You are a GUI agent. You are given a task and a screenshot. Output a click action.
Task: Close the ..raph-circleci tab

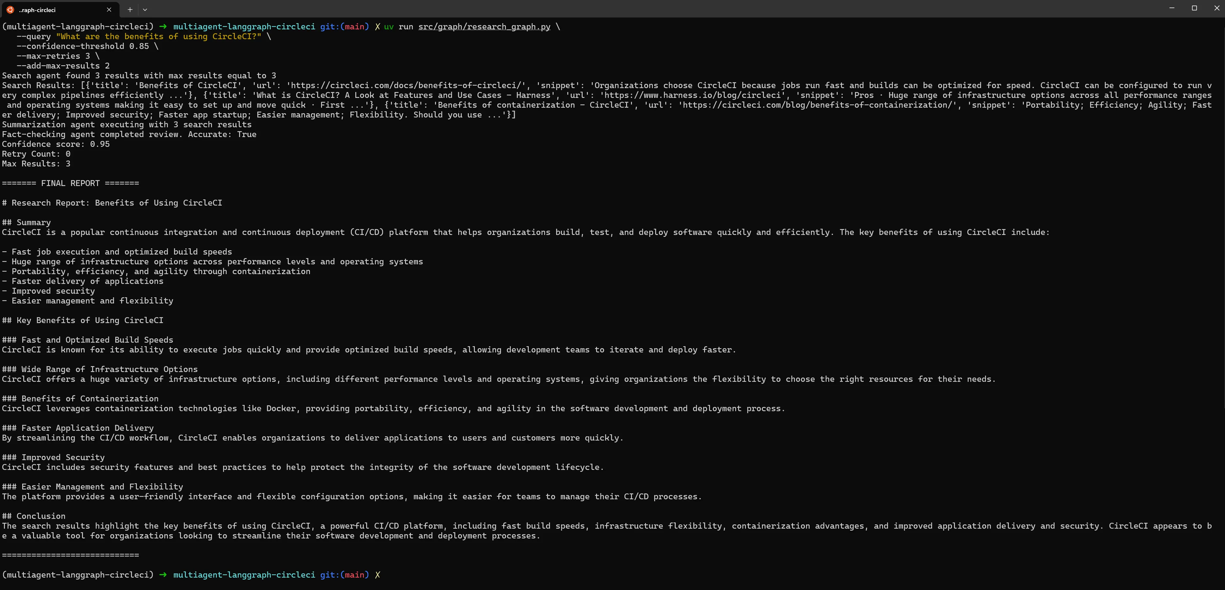point(109,9)
